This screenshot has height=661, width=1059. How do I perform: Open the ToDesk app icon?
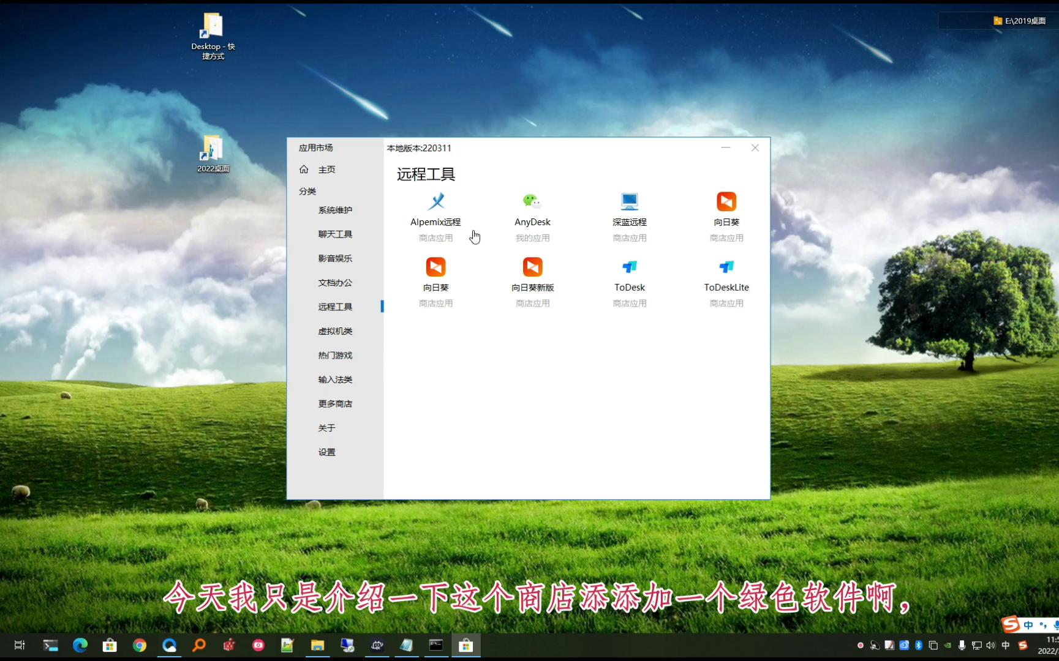[x=630, y=267]
